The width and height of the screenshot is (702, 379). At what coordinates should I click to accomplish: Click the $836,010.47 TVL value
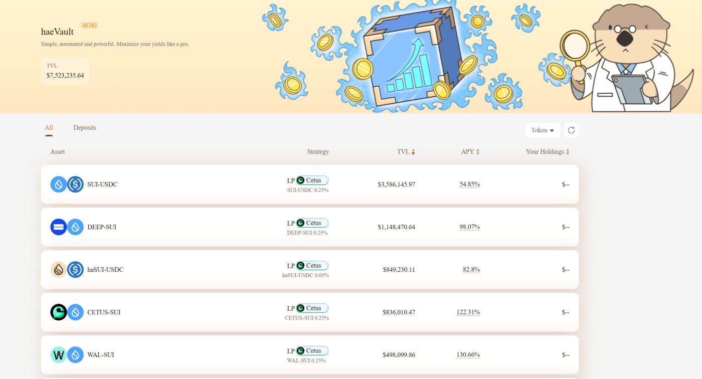399,312
